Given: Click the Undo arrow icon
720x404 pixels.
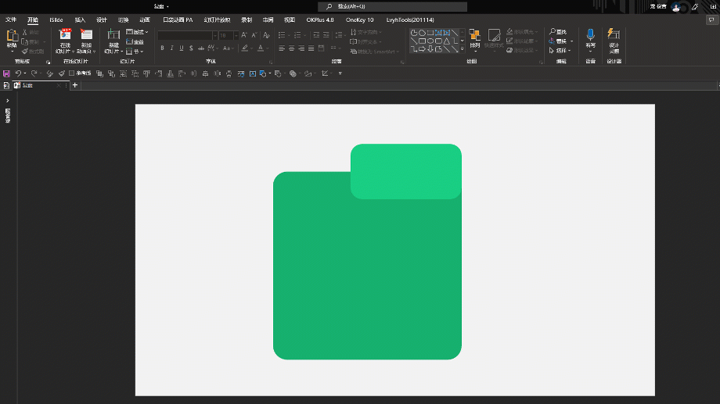Looking at the screenshot, I should pyautogui.click(x=18, y=73).
